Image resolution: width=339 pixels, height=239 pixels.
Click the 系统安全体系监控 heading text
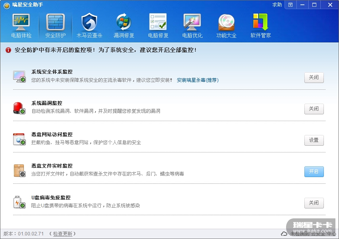pyautogui.click(x=52, y=72)
